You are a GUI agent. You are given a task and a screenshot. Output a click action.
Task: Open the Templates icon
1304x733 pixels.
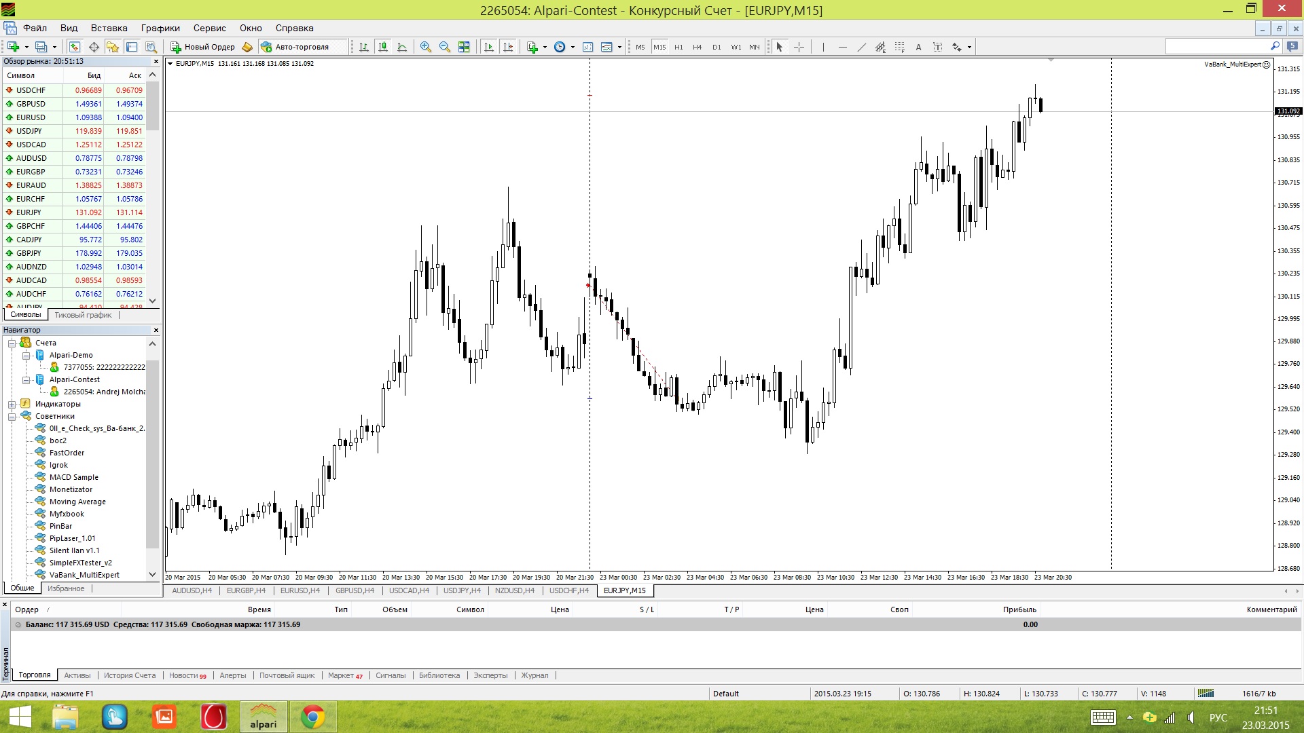(x=606, y=47)
